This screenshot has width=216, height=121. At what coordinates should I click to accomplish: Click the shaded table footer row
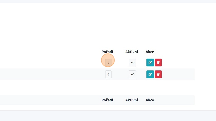pyautogui.click(x=50, y=100)
